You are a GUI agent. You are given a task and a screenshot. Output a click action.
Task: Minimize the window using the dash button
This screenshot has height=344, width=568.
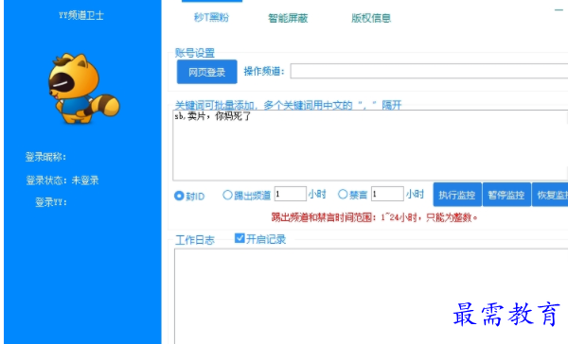coord(559,10)
